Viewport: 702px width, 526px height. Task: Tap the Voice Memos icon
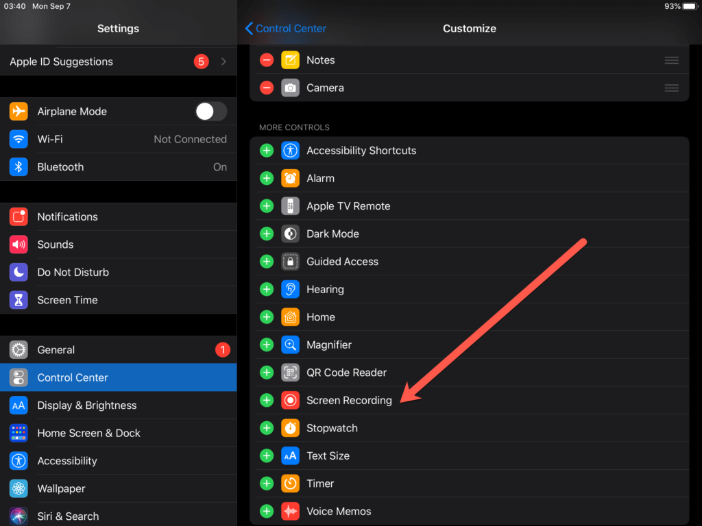[290, 511]
